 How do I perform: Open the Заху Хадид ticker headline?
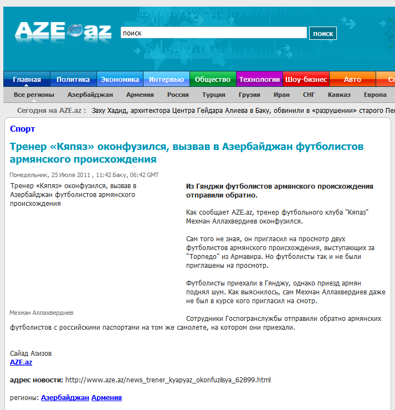[243, 111]
